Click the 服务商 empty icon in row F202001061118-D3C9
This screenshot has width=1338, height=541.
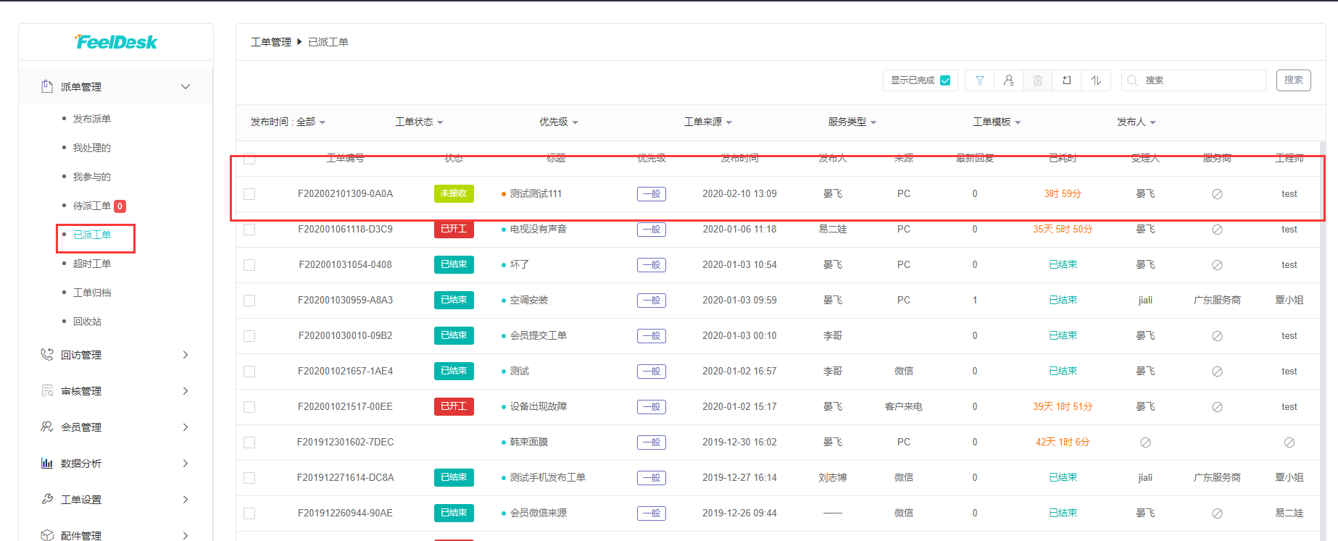tap(1217, 230)
